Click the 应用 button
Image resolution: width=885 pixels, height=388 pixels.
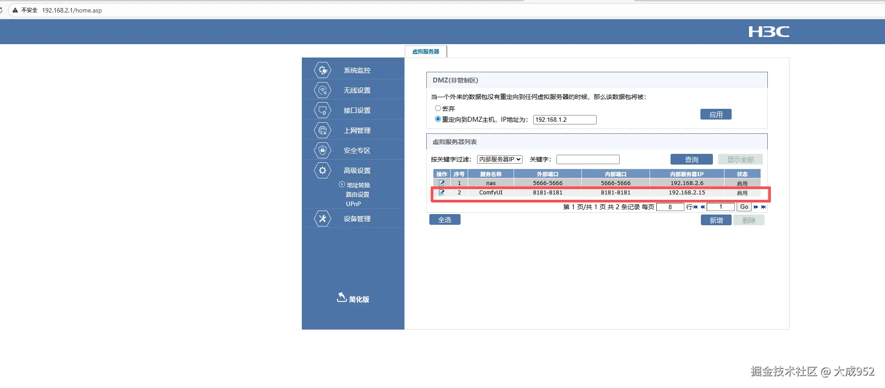pyautogui.click(x=716, y=115)
